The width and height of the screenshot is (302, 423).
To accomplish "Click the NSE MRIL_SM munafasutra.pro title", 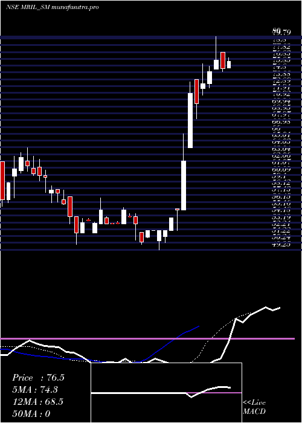I will tap(52, 7).
